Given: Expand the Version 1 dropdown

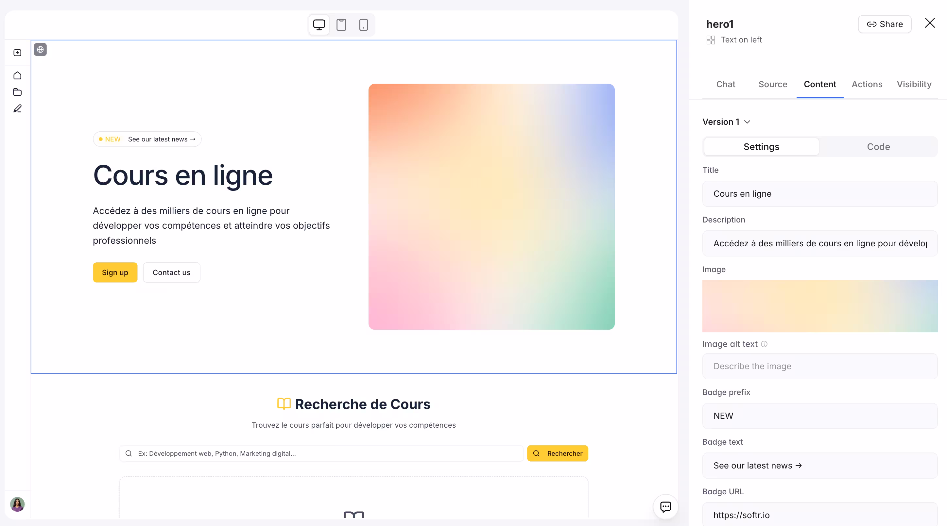Looking at the screenshot, I should [726, 122].
